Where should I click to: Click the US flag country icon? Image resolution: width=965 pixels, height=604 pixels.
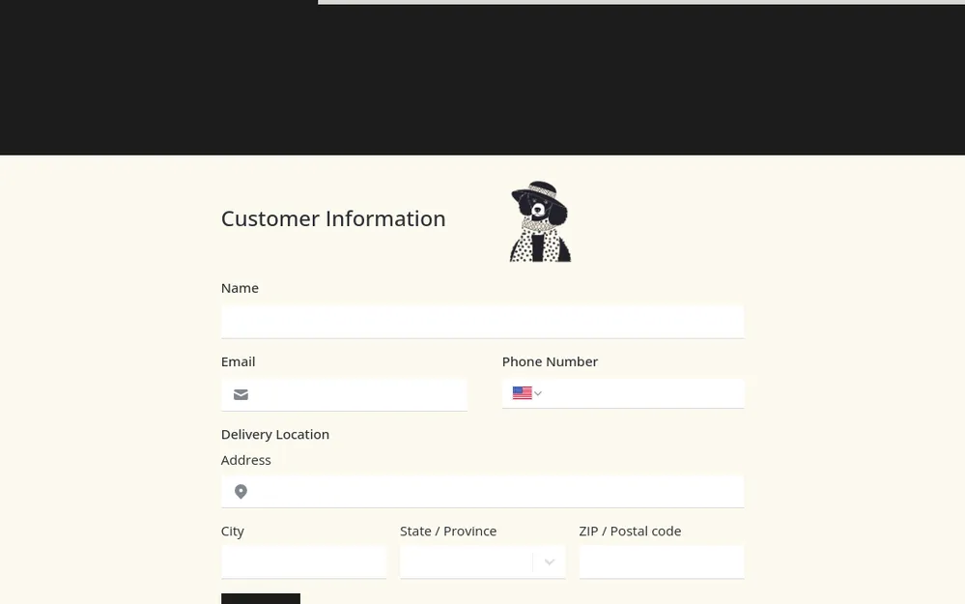522,393
